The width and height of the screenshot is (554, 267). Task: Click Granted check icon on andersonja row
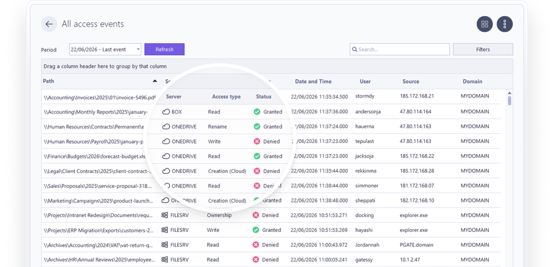pyautogui.click(x=257, y=112)
